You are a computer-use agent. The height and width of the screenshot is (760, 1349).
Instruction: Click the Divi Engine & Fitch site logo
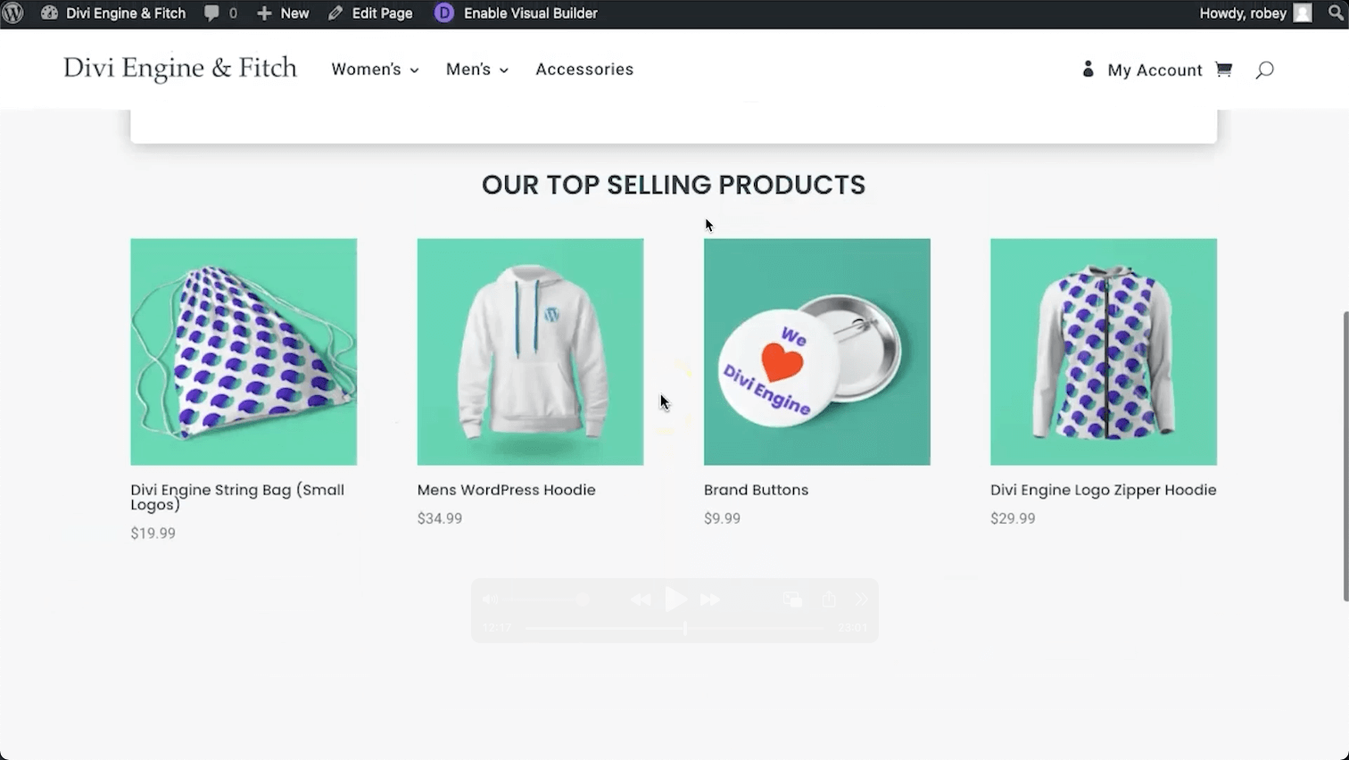(x=180, y=69)
